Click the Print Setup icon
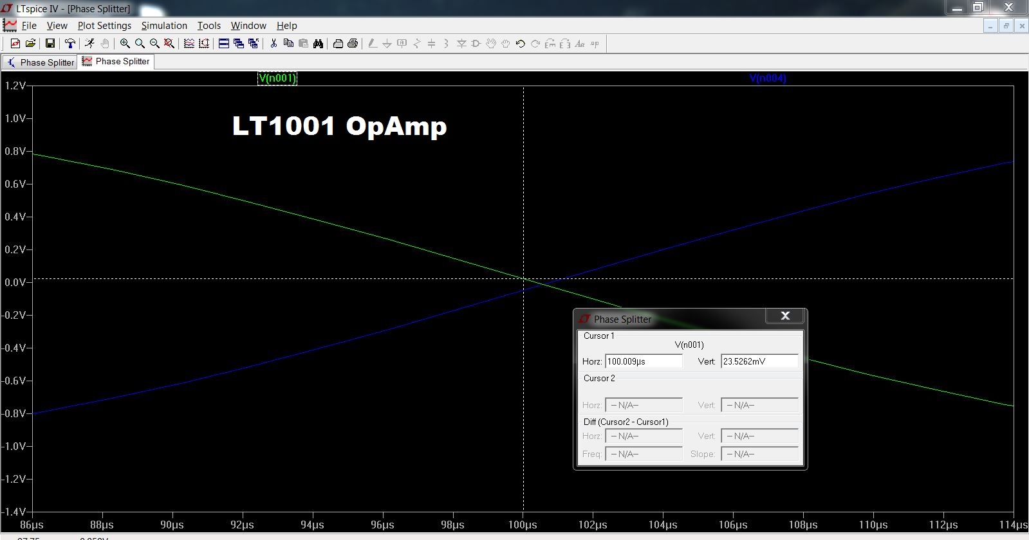1029x540 pixels. click(x=338, y=44)
